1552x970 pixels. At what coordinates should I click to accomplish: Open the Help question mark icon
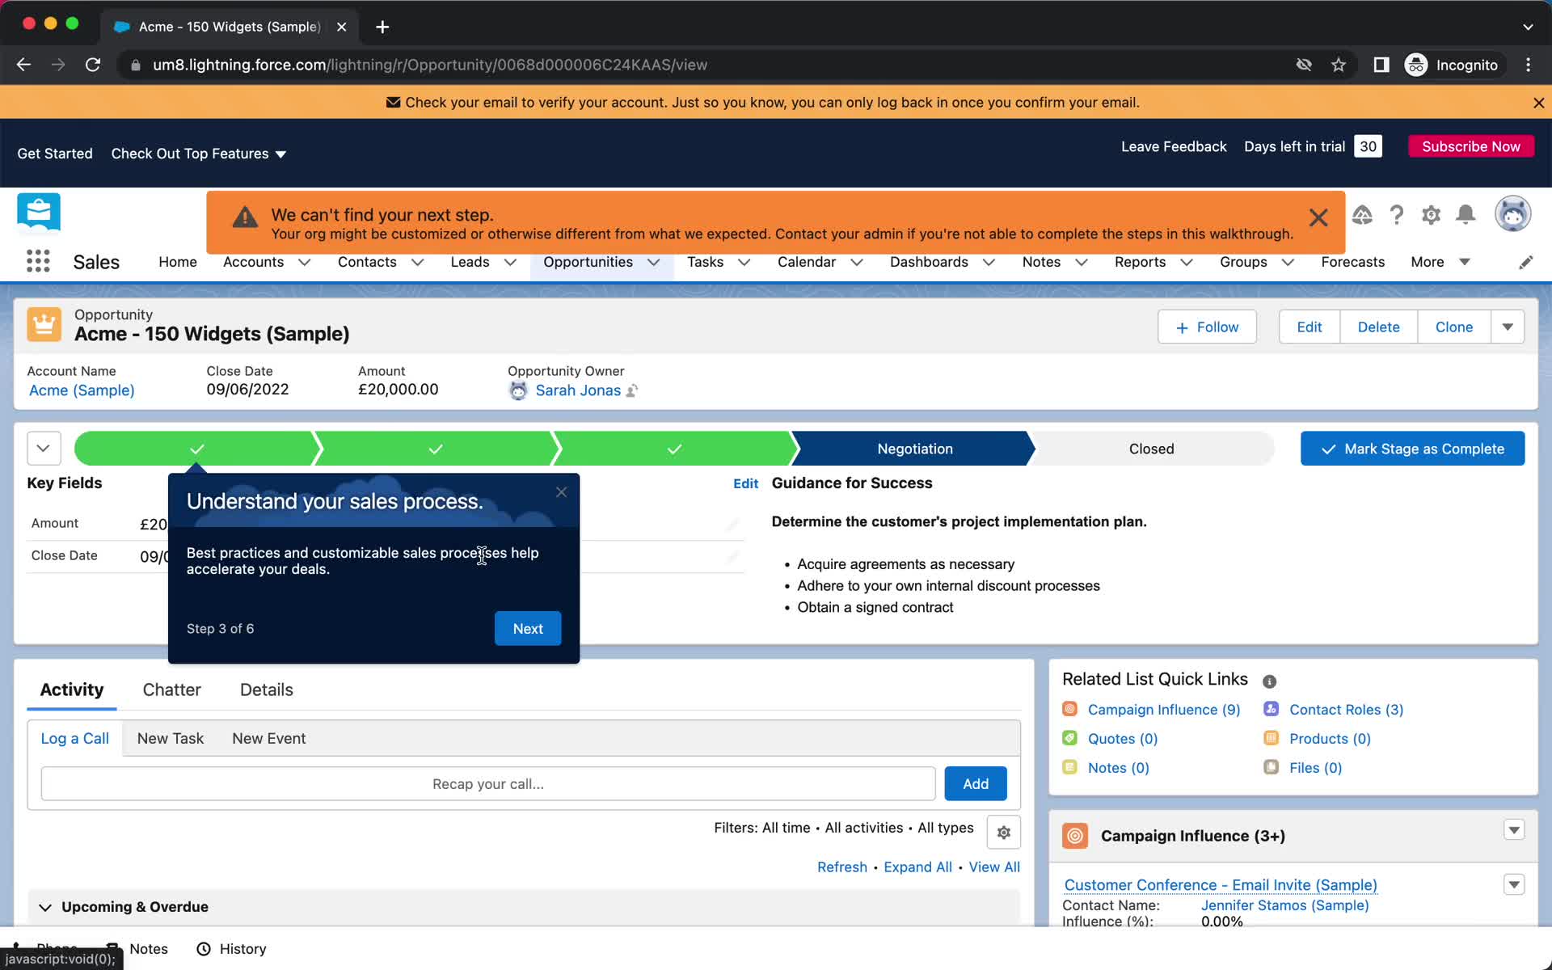tap(1396, 215)
